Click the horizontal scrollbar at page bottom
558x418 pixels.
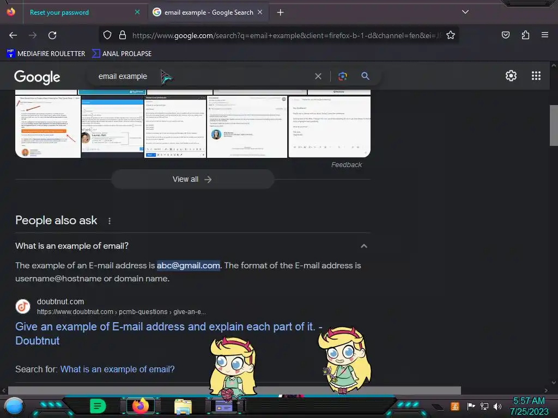coord(234,390)
